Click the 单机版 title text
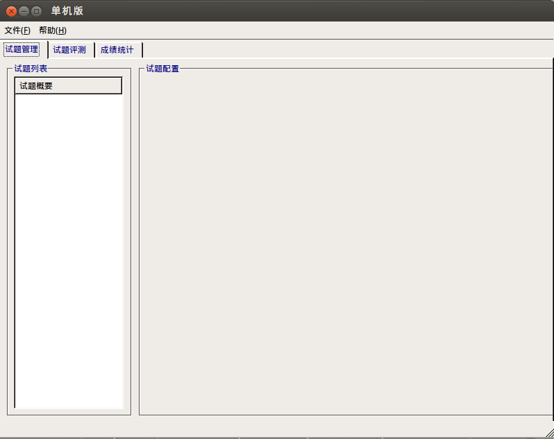 (x=67, y=11)
